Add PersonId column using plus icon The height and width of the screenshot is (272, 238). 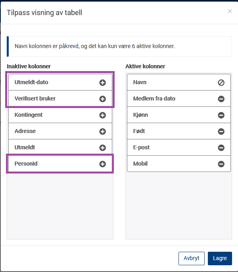click(x=102, y=164)
